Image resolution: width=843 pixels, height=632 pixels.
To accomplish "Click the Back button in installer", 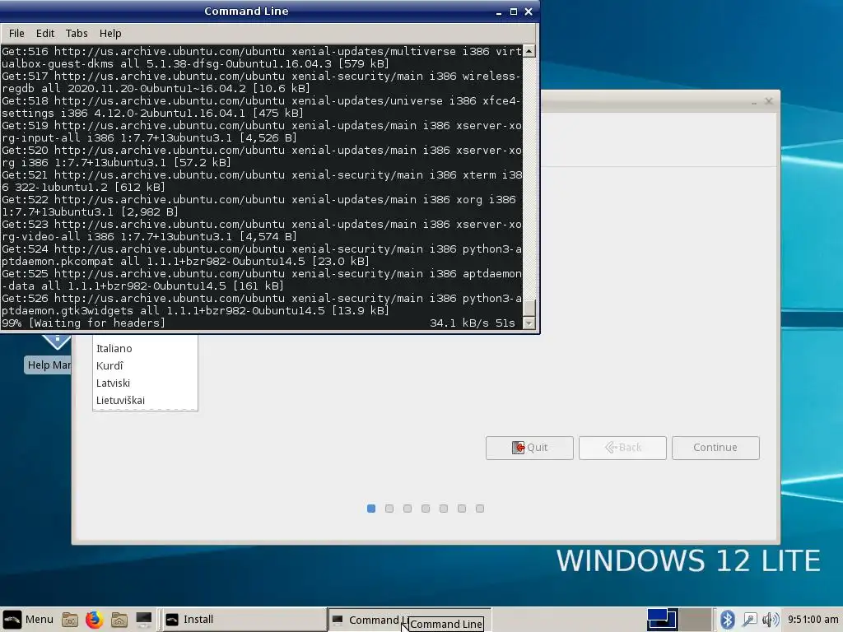I will pos(622,448).
